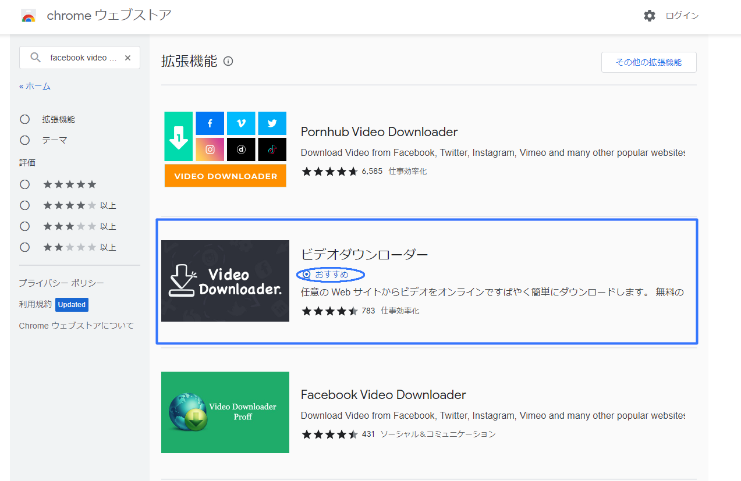Click the 431 ratings count
This screenshot has width=741, height=481.
pyautogui.click(x=368, y=434)
